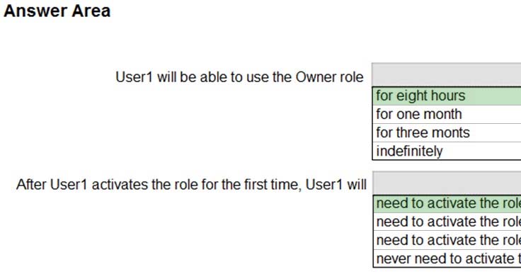Click "User1 will" at the end of the second statement

(336, 184)
